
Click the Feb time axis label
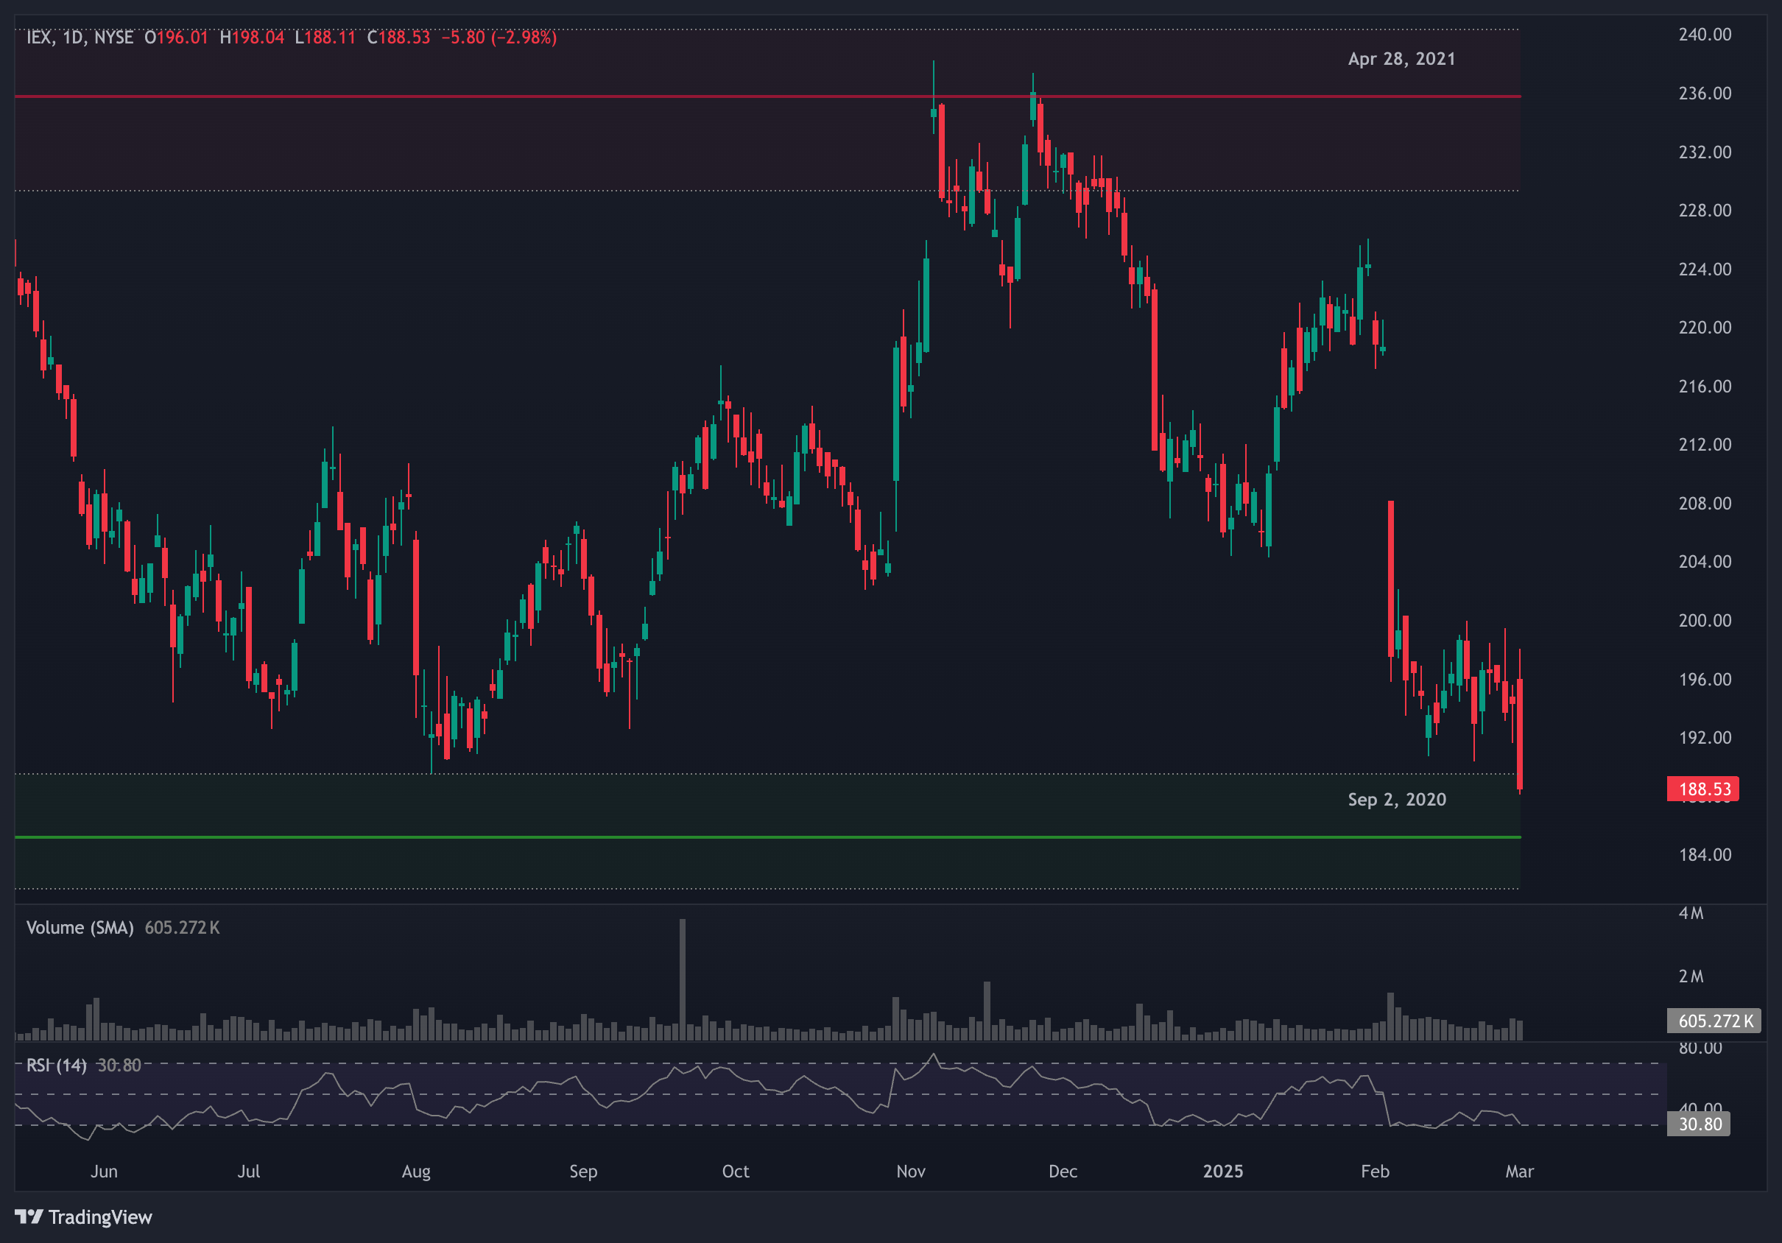click(1376, 1172)
